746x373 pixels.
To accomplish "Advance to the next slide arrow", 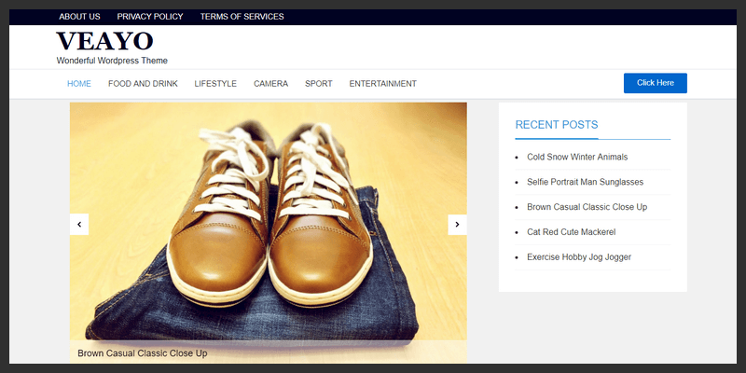I will coord(457,225).
